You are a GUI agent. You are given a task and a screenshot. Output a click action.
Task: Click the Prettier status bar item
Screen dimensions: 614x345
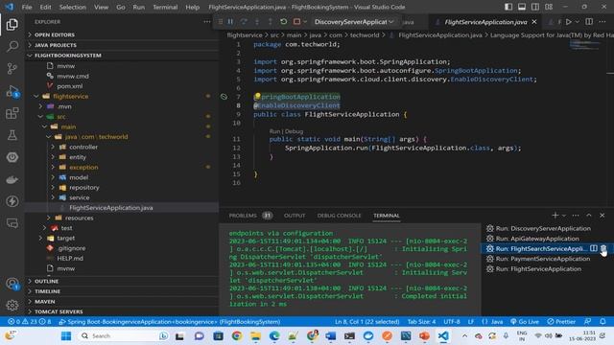click(561, 322)
